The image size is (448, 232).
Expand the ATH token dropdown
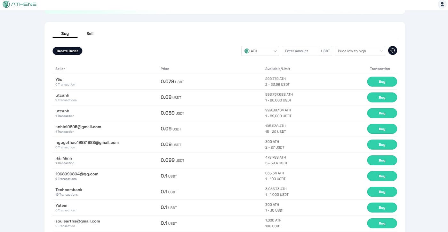[x=260, y=51]
